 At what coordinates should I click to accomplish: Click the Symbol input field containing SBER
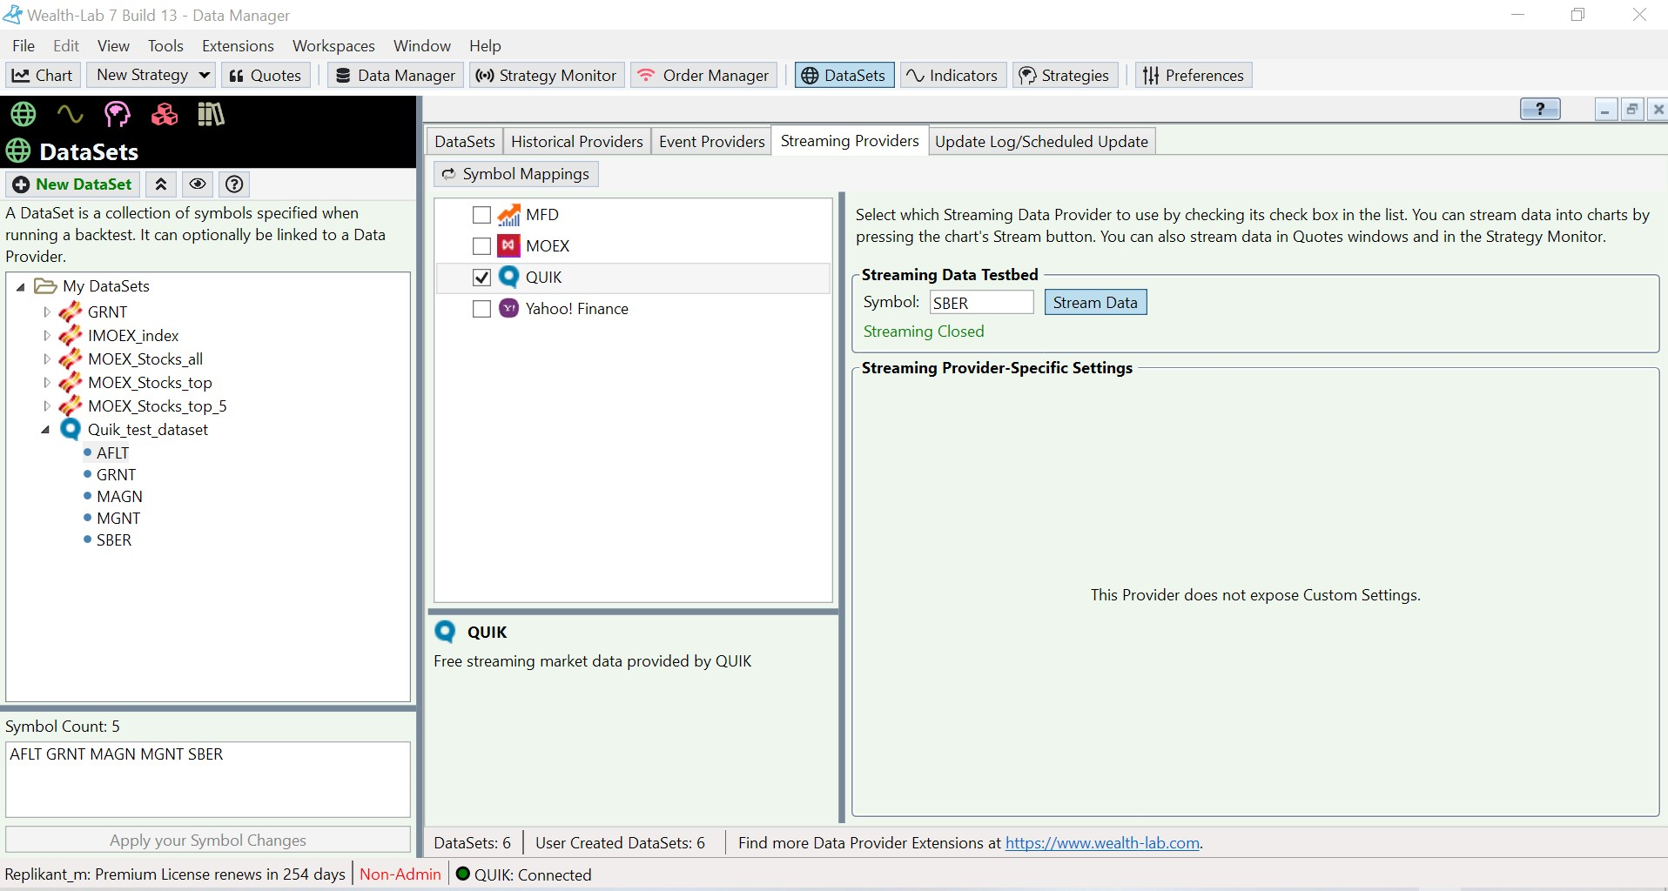pyautogui.click(x=980, y=303)
